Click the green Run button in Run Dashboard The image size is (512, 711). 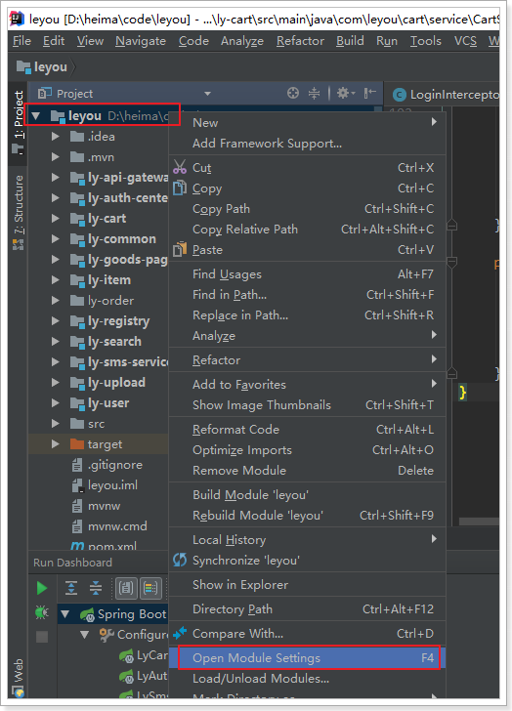(x=42, y=588)
